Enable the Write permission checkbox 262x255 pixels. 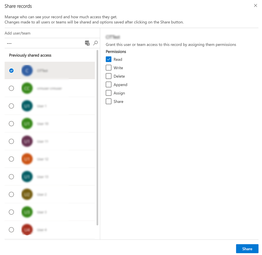[x=108, y=68]
